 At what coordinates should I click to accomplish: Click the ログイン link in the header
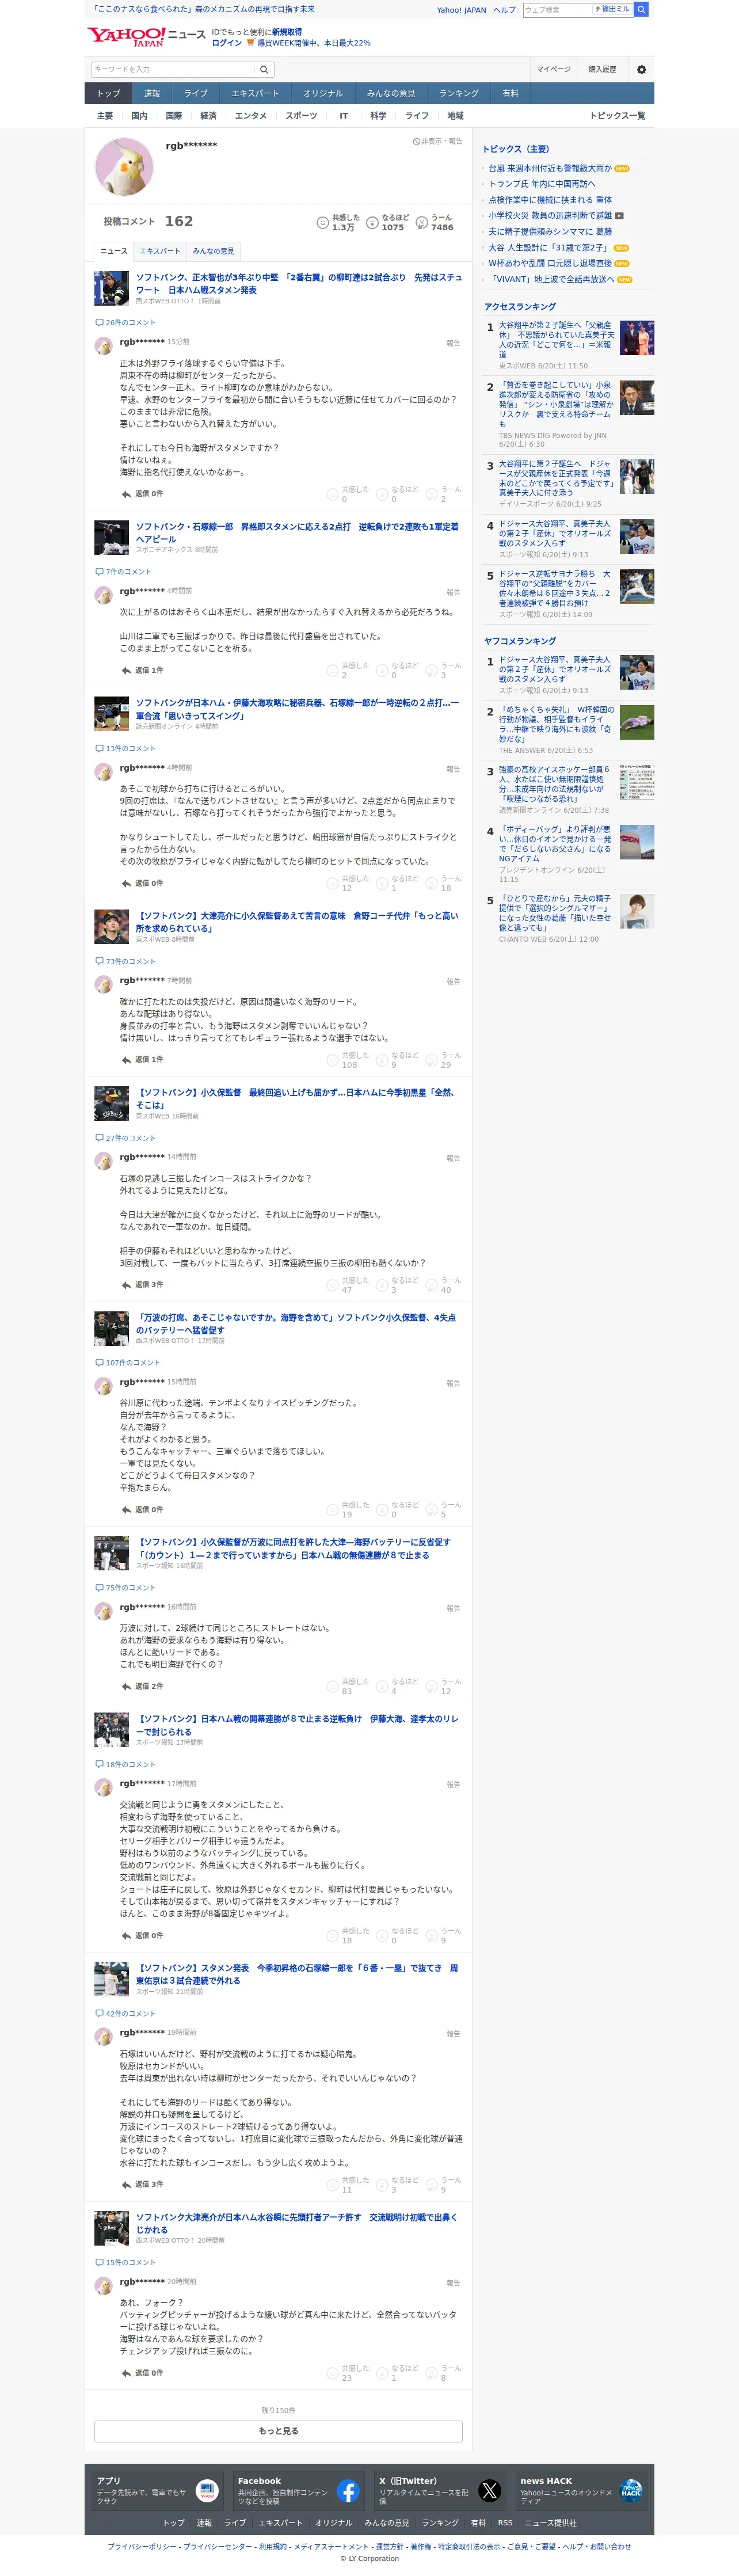(x=226, y=43)
